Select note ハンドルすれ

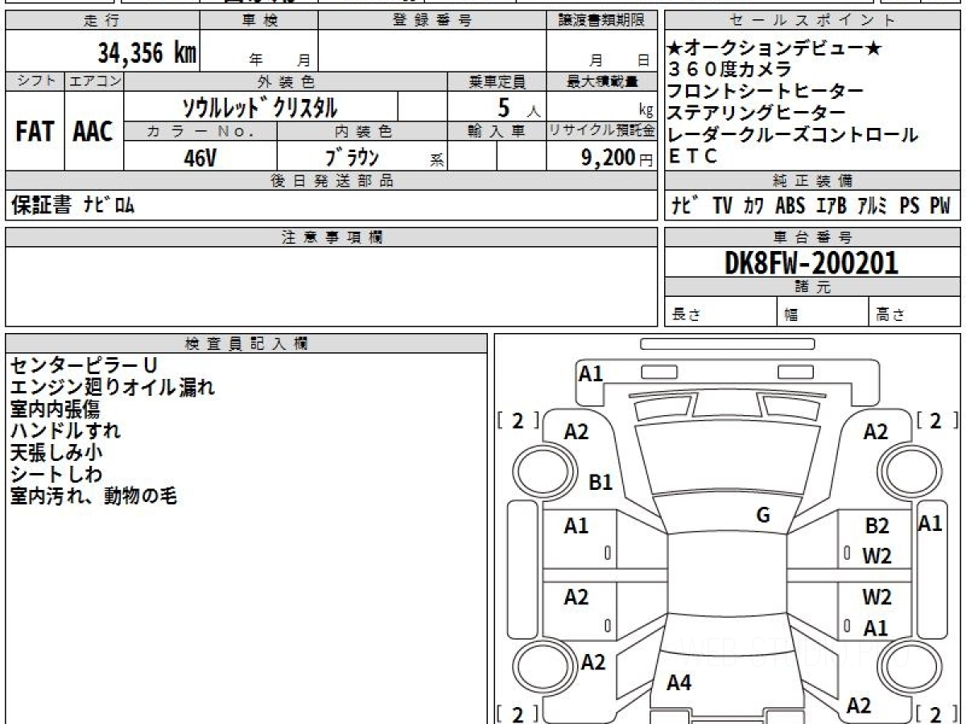(65, 430)
